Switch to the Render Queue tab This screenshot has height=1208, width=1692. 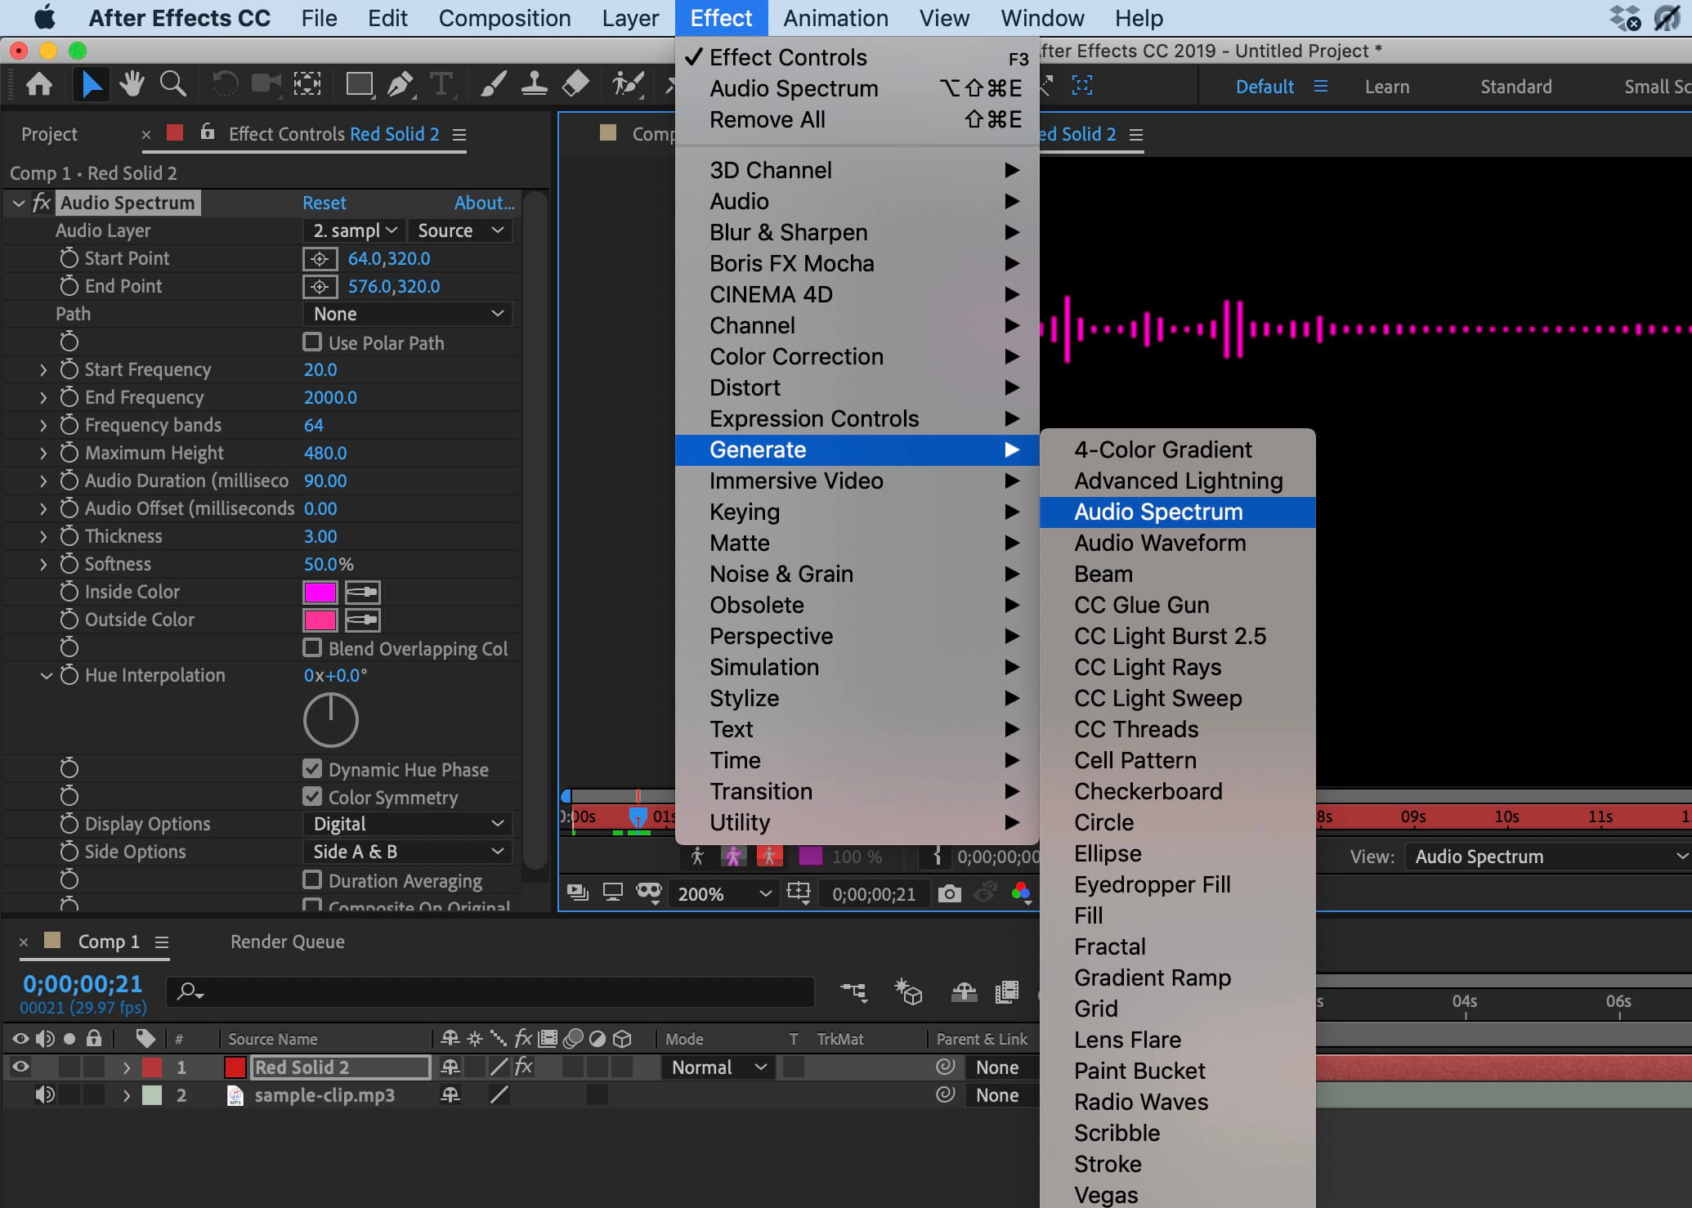(286, 941)
